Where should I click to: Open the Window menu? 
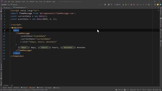coord(49,2)
